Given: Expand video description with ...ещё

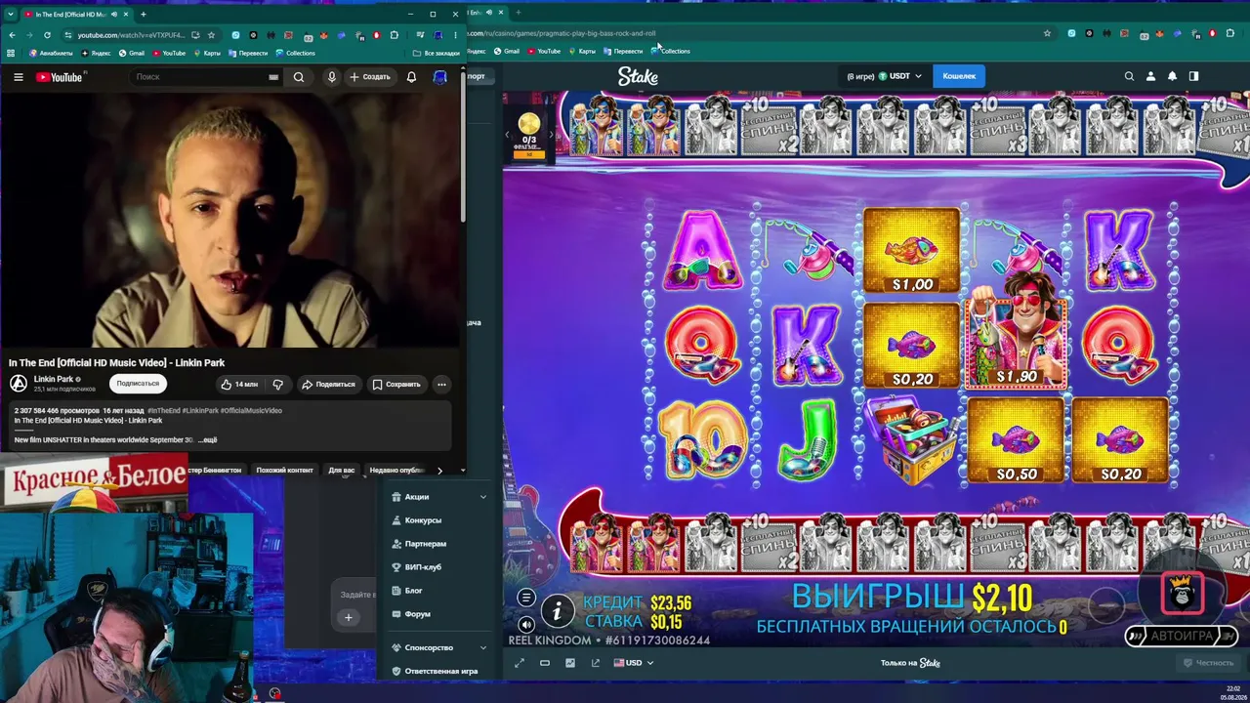Looking at the screenshot, I should tap(207, 440).
